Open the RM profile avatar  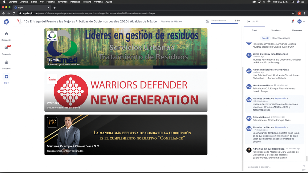(299, 21)
